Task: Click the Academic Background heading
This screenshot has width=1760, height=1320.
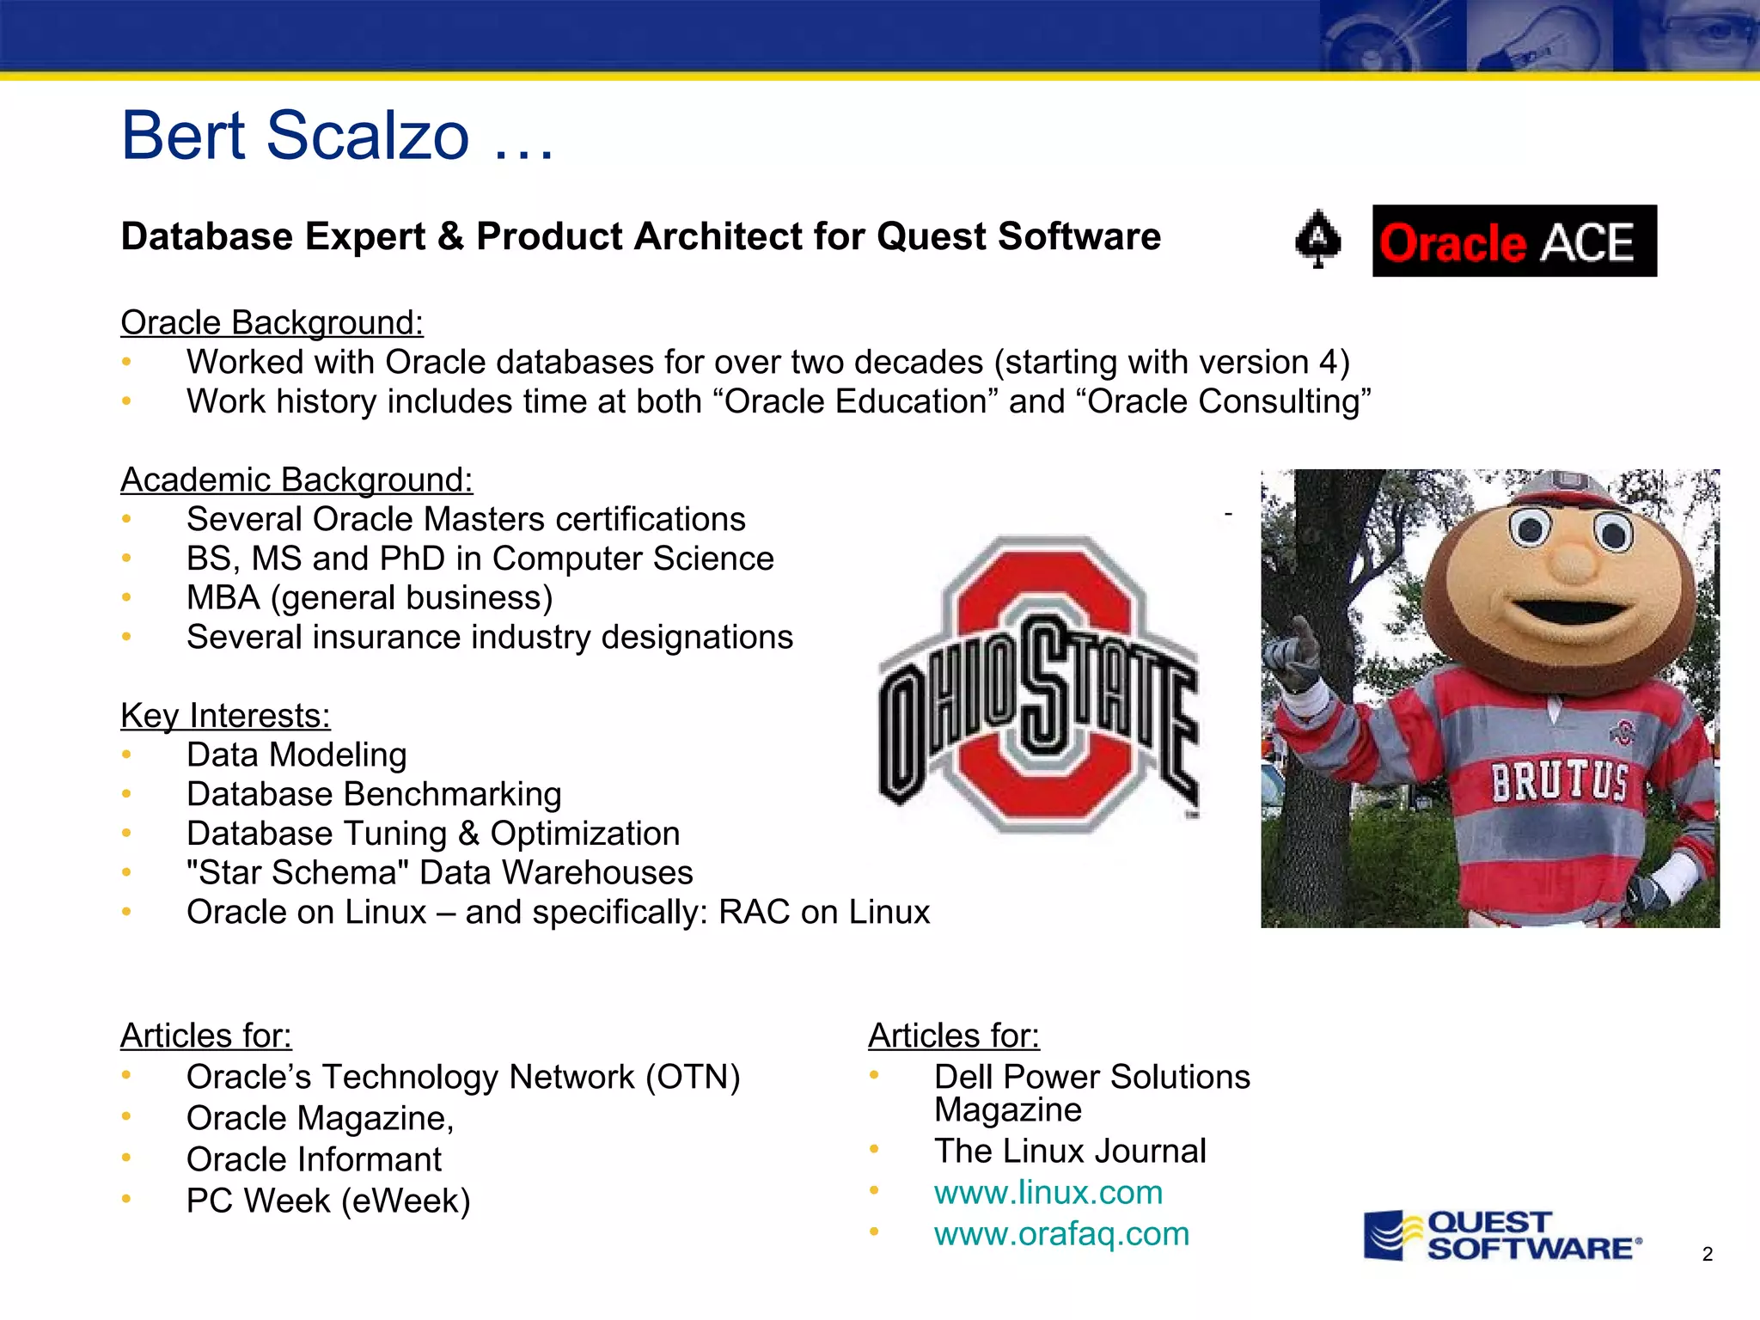Action: [296, 480]
